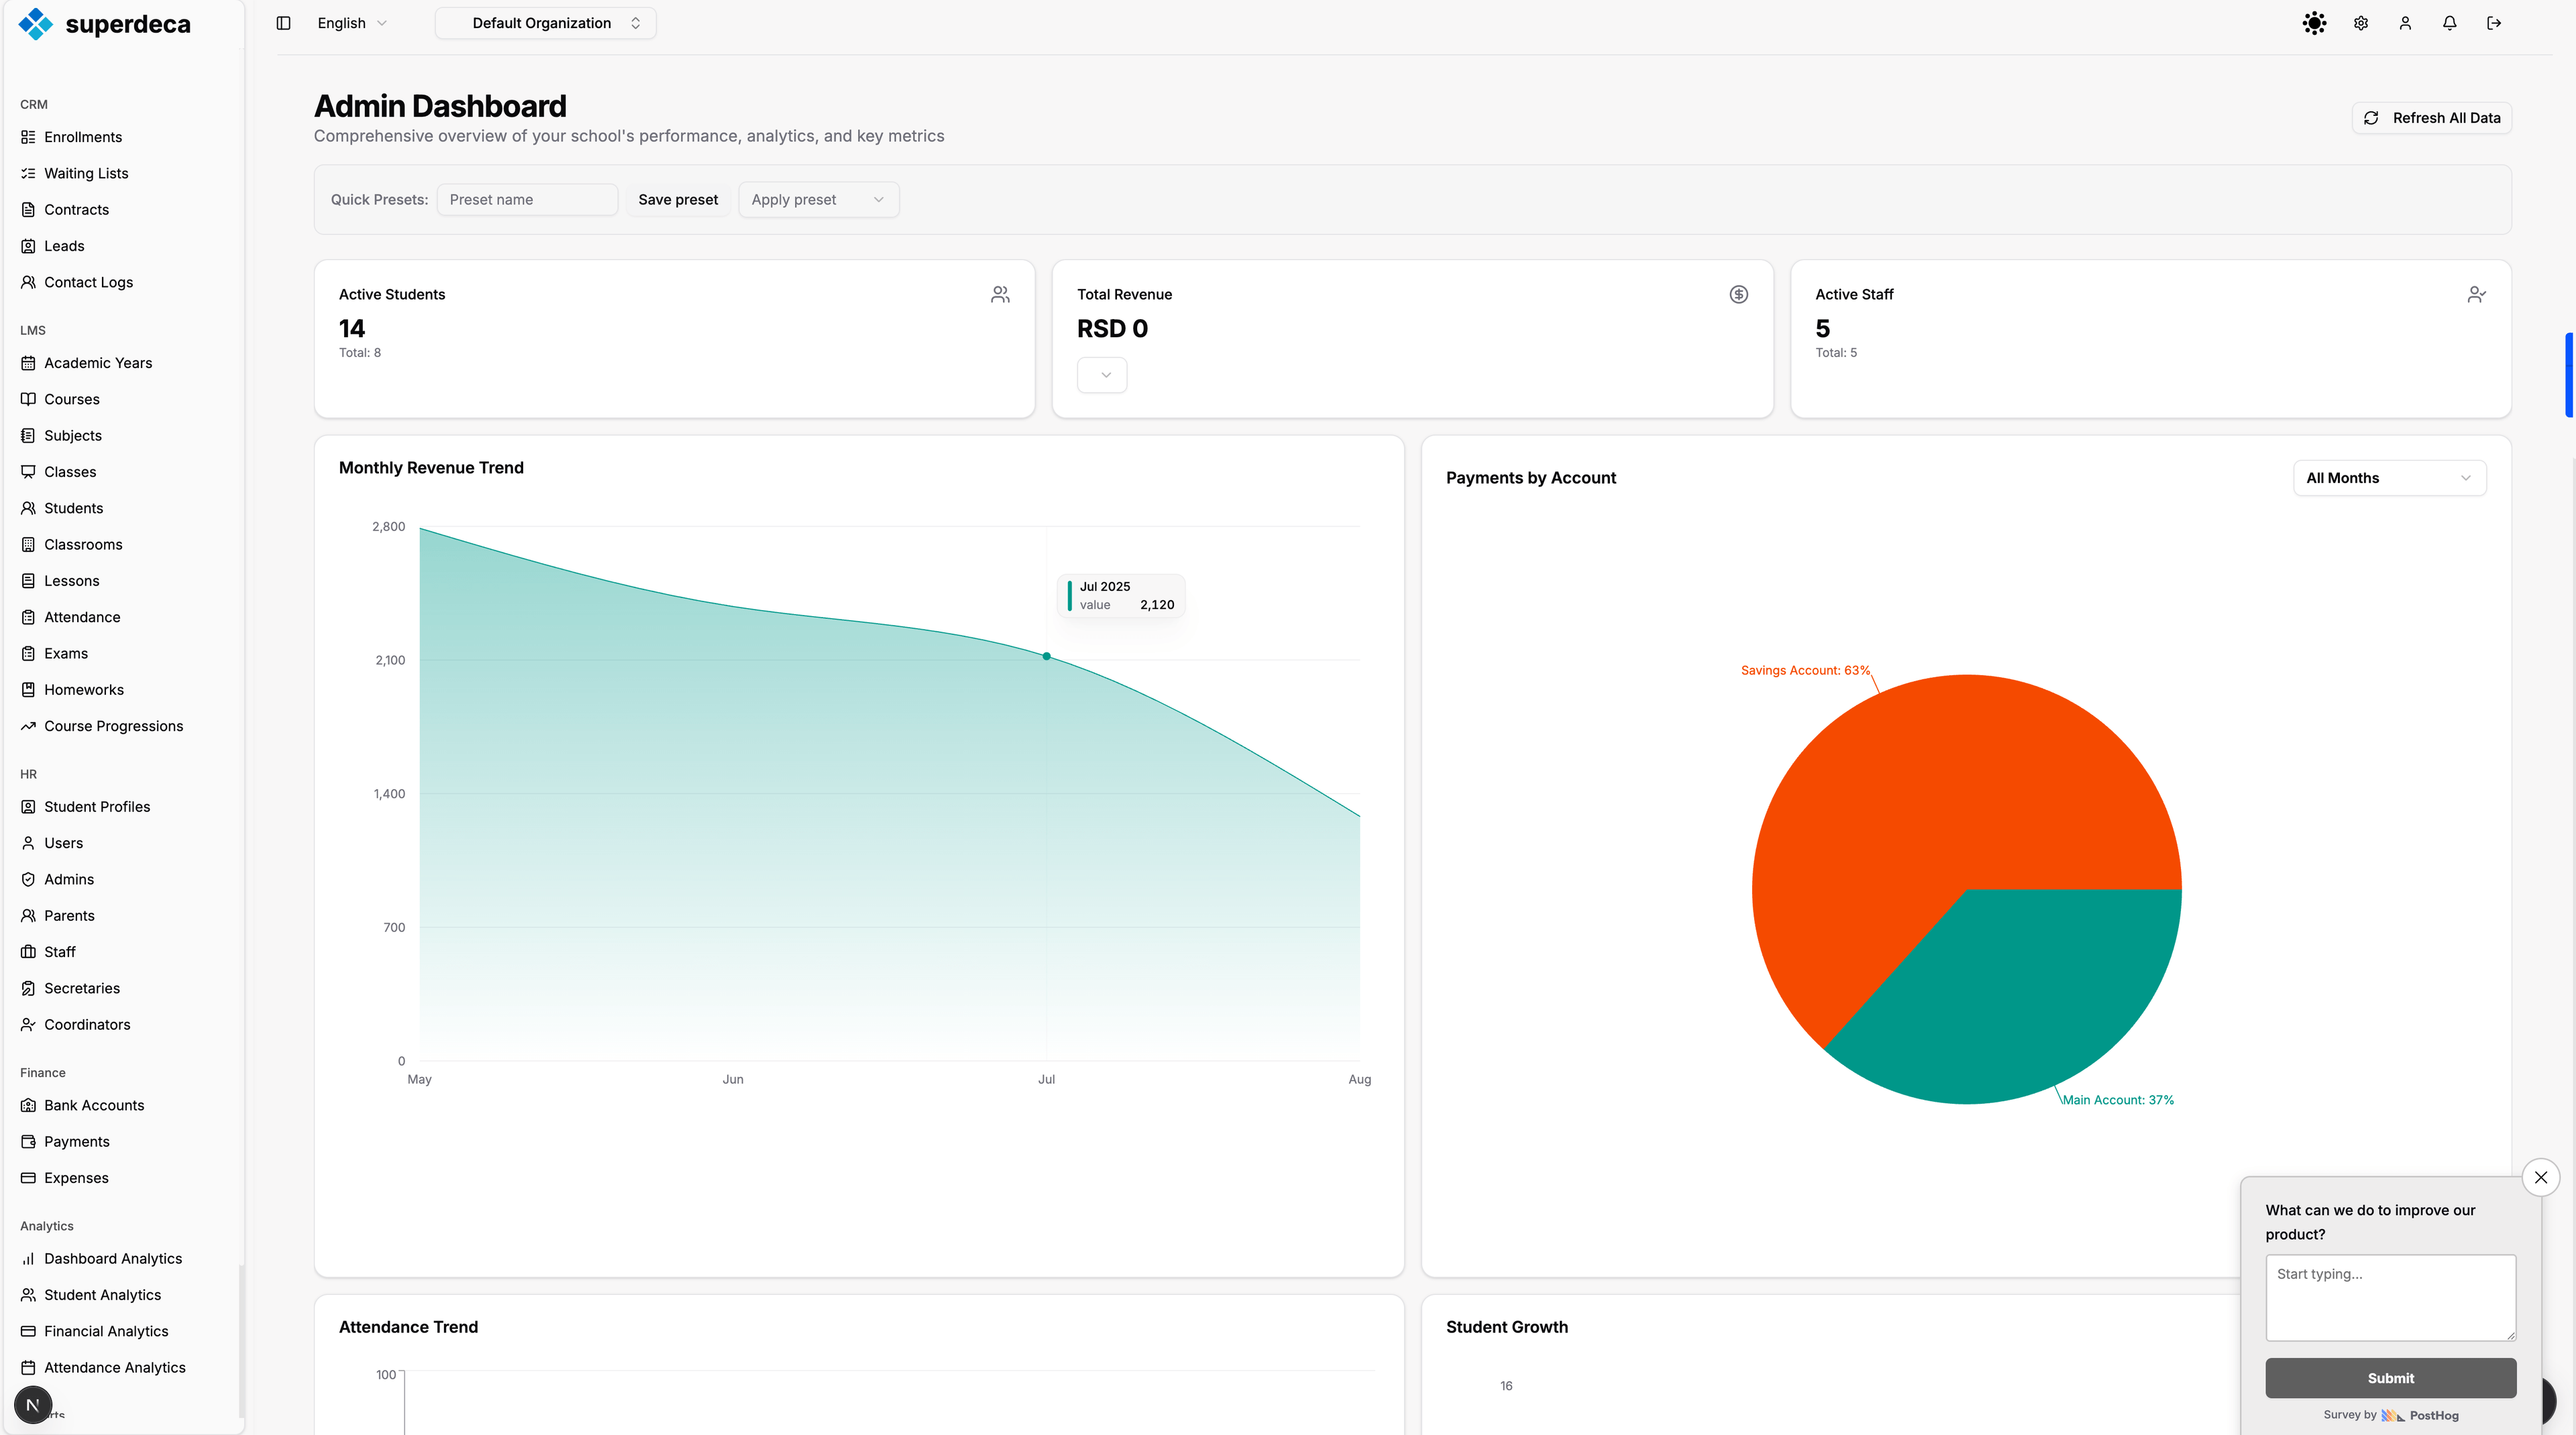Switch the light/dark theme sun icon
This screenshot has height=1435, width=2576.
(2314, 23)
